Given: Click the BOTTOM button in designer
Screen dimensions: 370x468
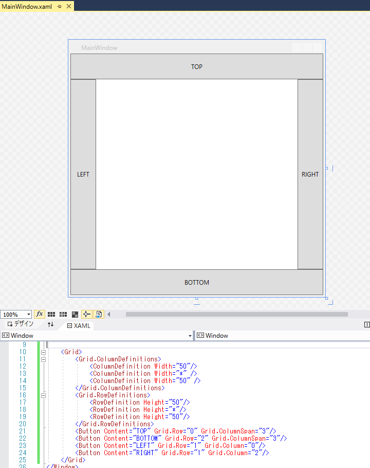Looking at the screenshot, I should point(197,282).
